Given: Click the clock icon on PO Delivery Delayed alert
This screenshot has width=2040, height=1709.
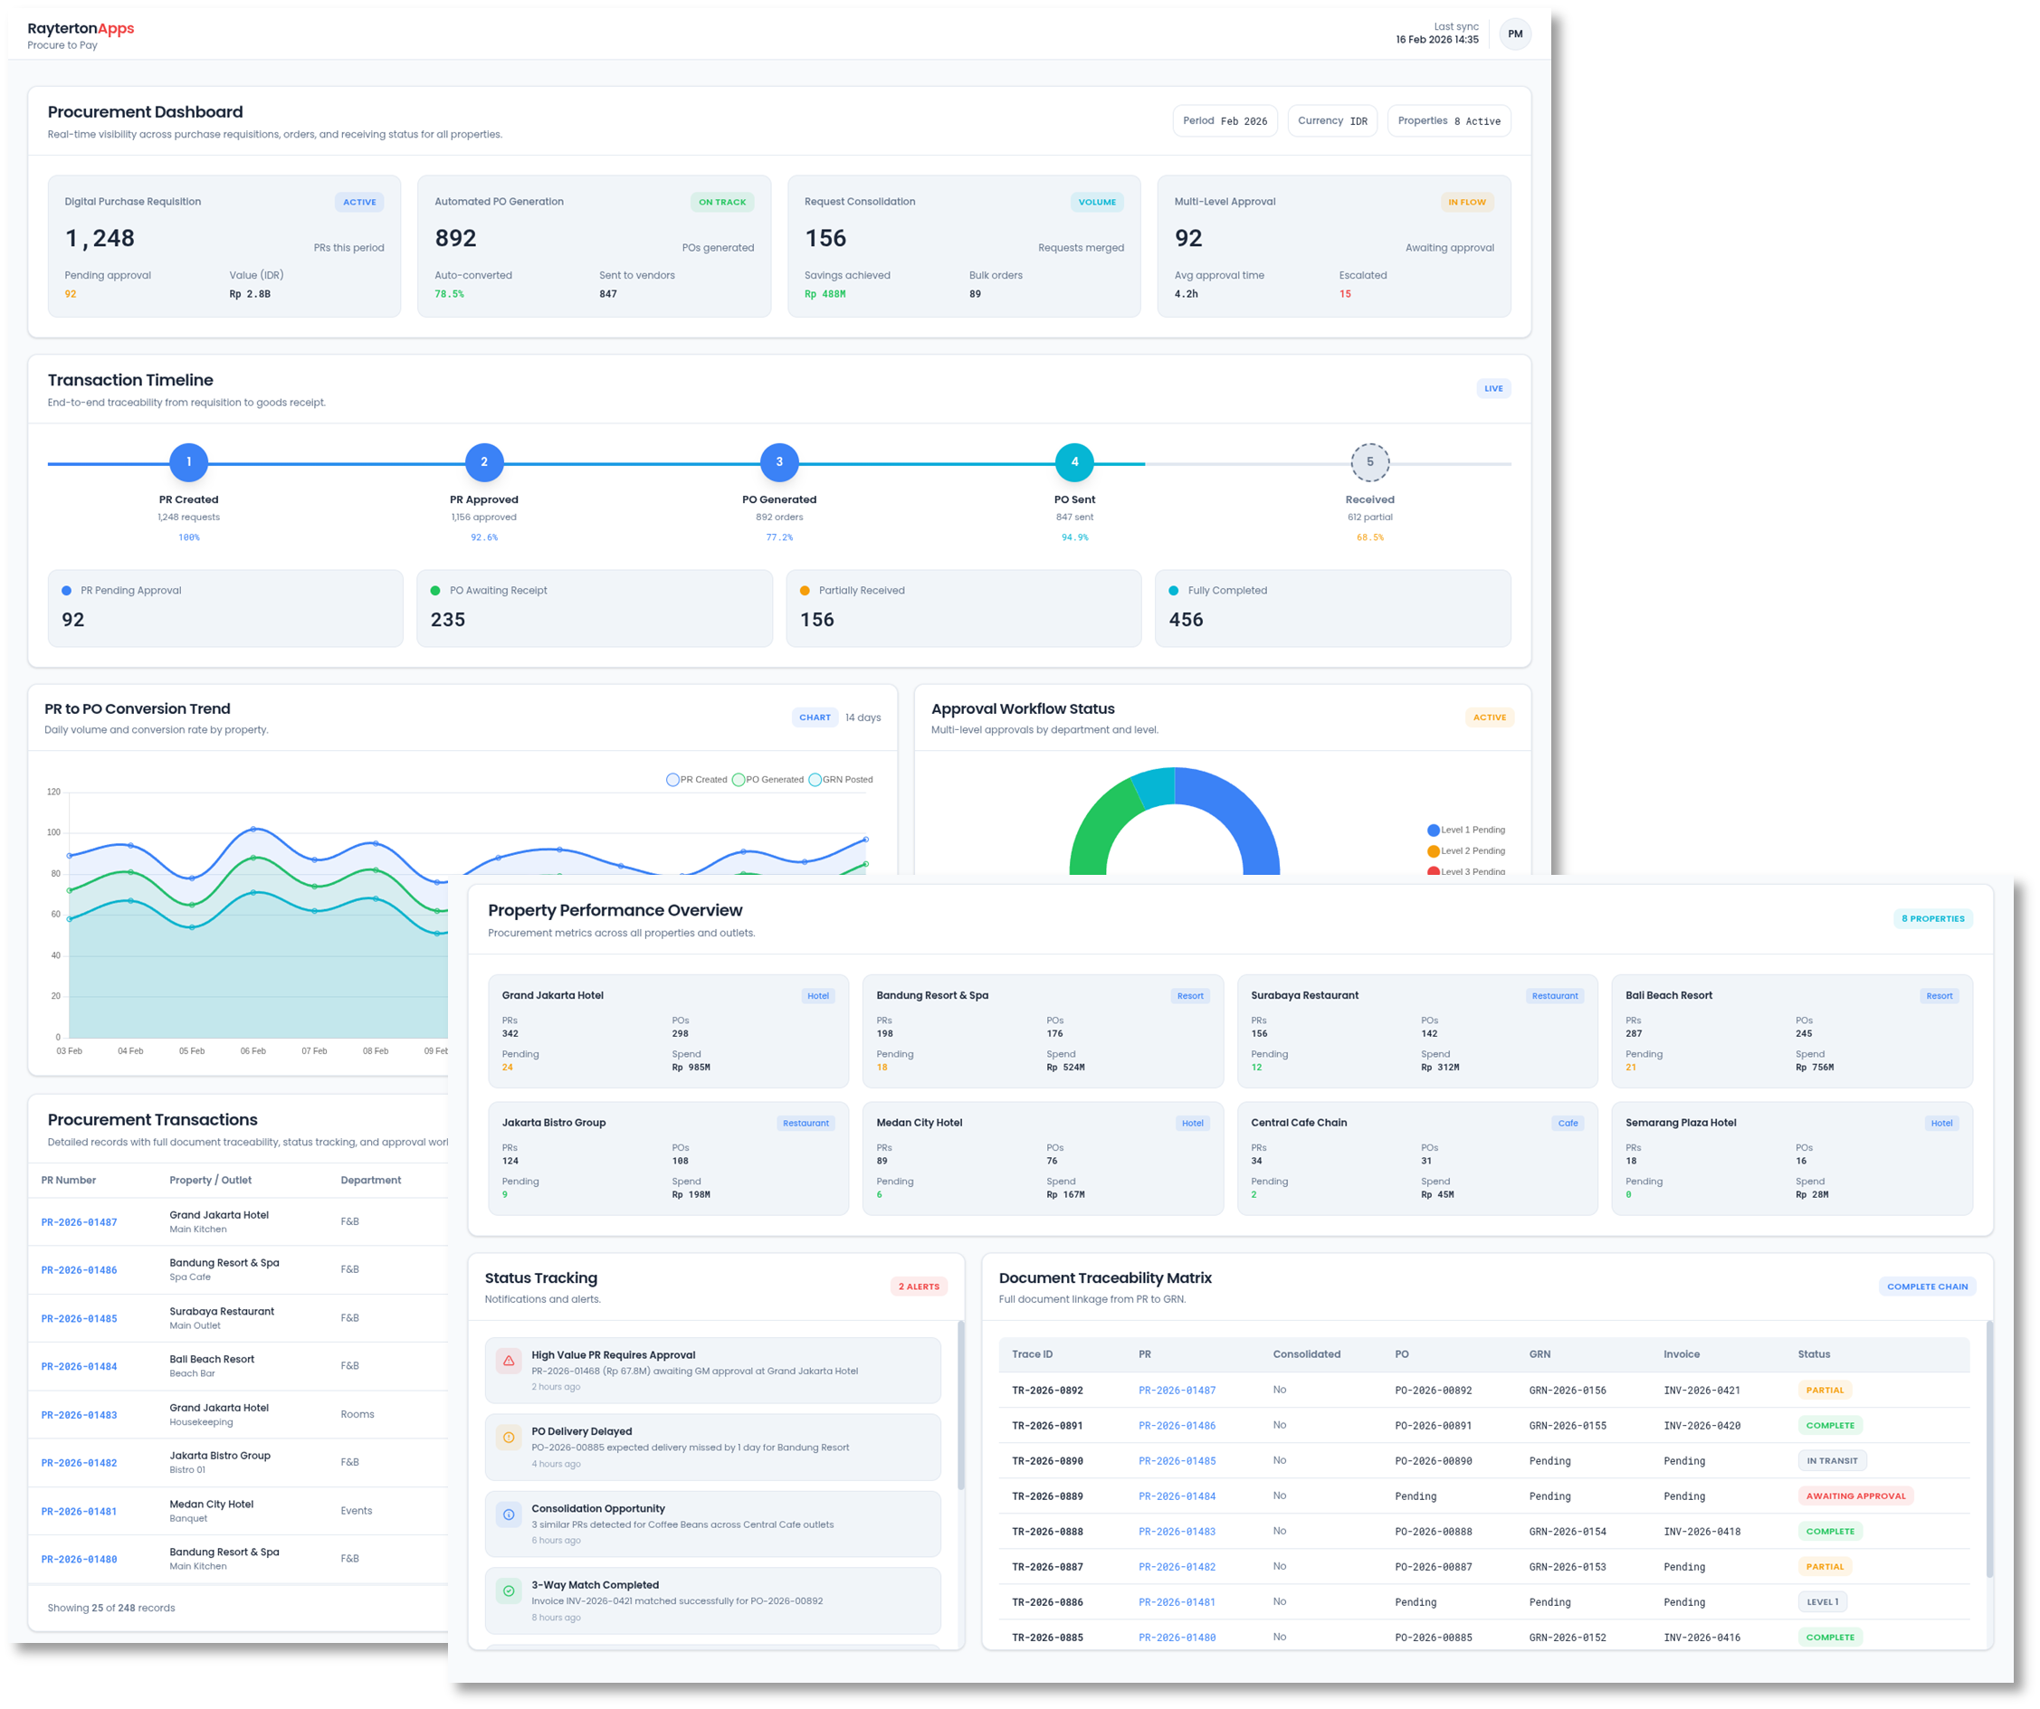Looking at the screenshot, I should tap(509, 1437).
